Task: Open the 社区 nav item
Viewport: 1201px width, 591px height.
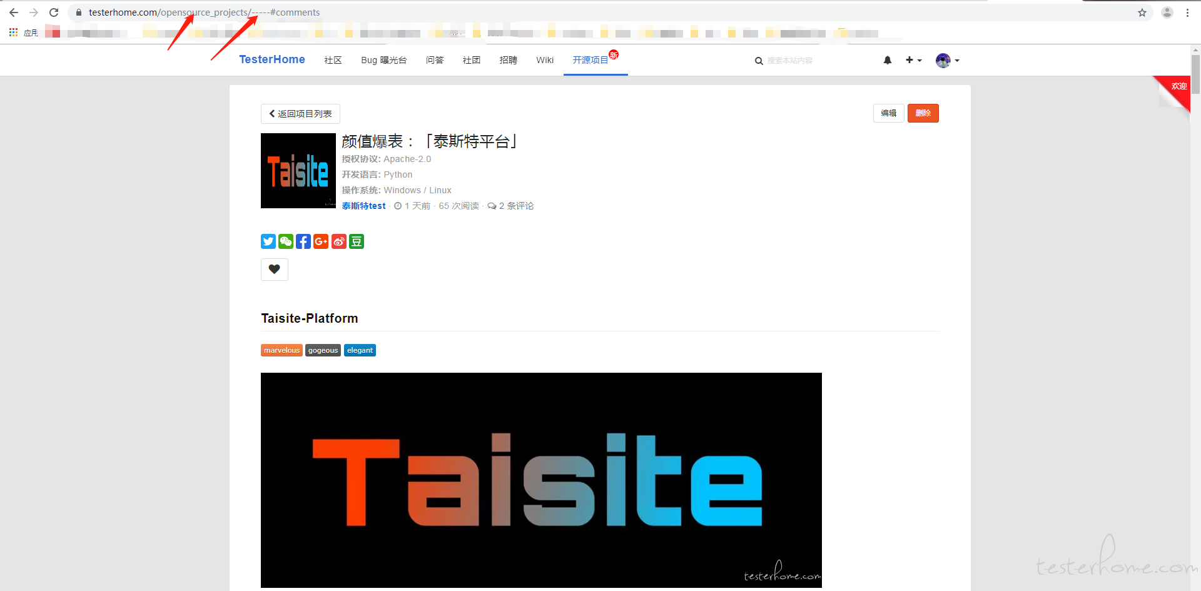Action: [x=333, y=60]
